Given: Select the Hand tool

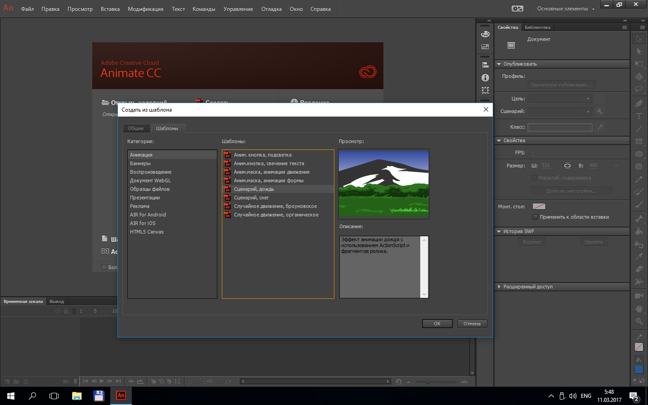Looking at the screenshot, I should point(639,309).
